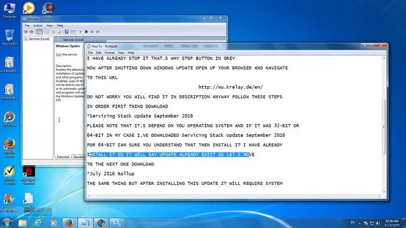Switch to Services gear taskbar button
The width and height of the screenshot is (406, 228).
tap(117, 223)
